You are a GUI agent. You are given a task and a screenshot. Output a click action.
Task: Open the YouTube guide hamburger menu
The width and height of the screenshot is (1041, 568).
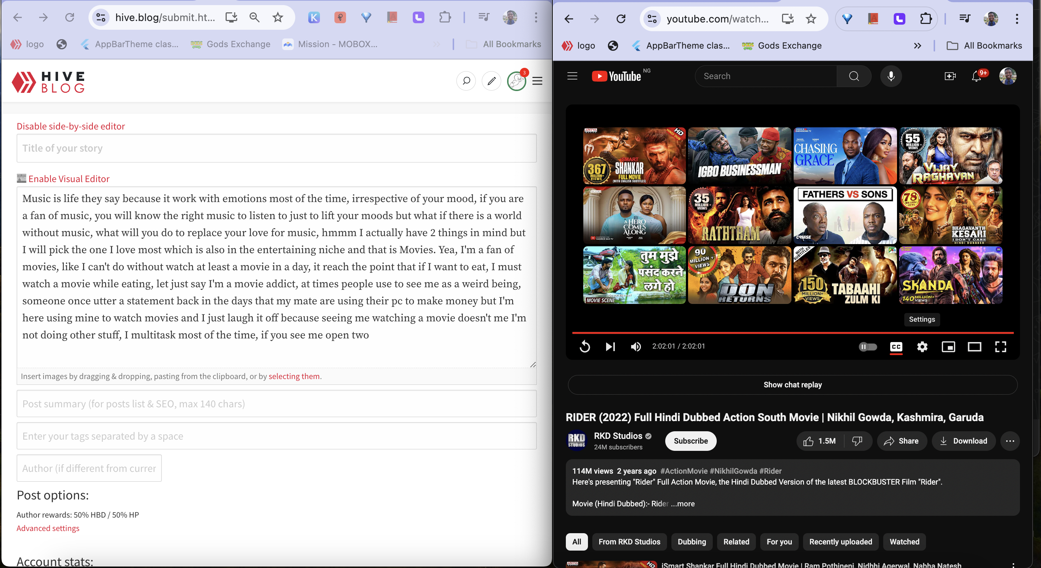pos(572,76)
